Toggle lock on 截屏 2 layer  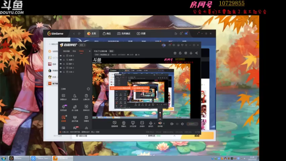coord(64,60)
